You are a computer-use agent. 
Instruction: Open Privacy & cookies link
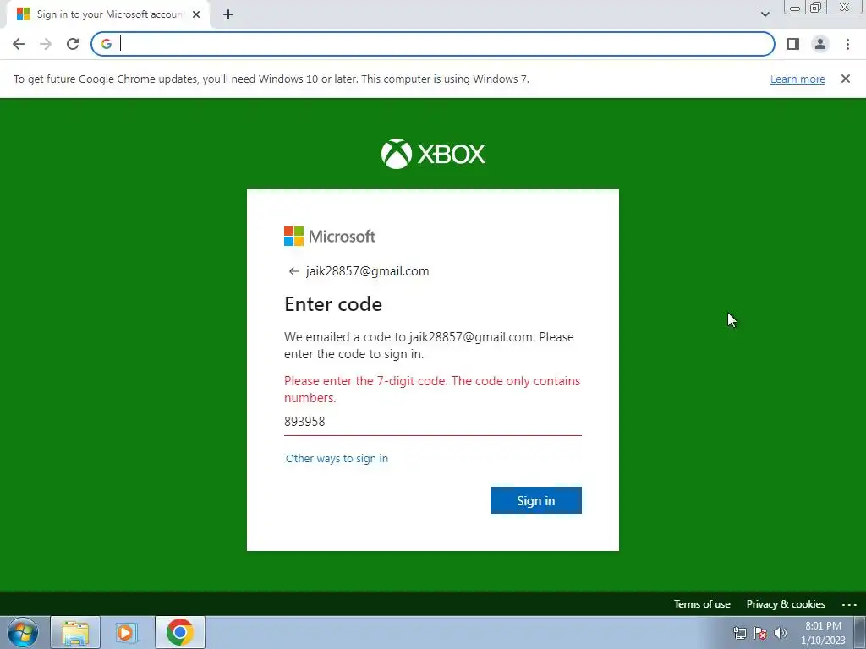[x=786, y=604]
